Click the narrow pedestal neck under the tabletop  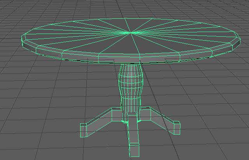131,68
